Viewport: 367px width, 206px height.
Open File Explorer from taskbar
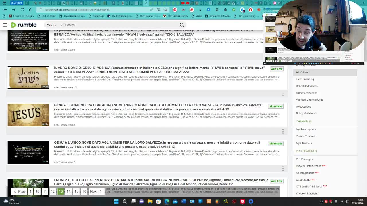click(150, 201)
